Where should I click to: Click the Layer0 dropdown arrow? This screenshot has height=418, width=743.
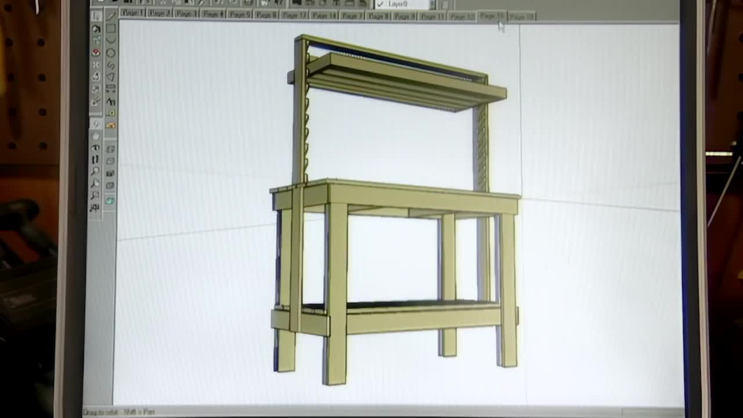(432, 5)
